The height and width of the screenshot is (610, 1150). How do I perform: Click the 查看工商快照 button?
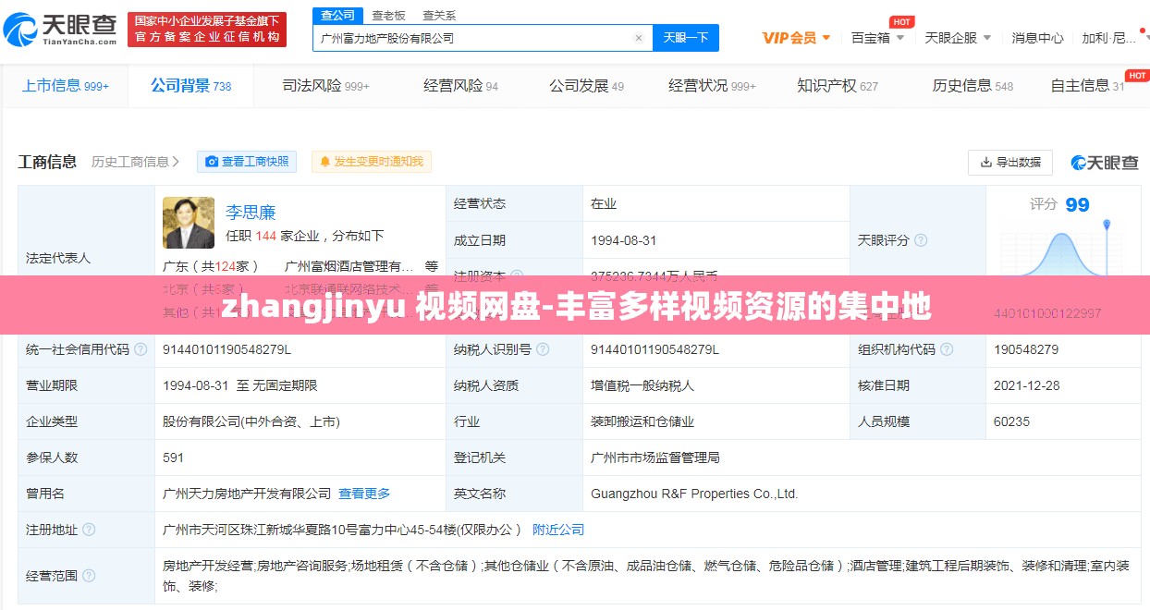(247, 162)
